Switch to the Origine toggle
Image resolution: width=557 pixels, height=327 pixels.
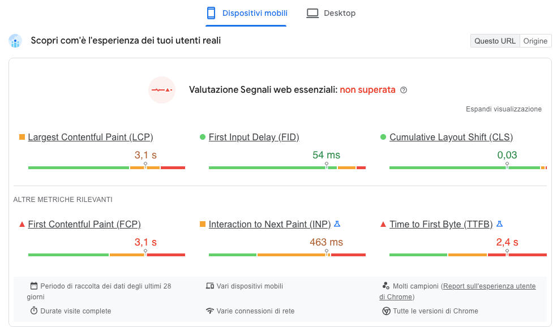pos(535,41)
